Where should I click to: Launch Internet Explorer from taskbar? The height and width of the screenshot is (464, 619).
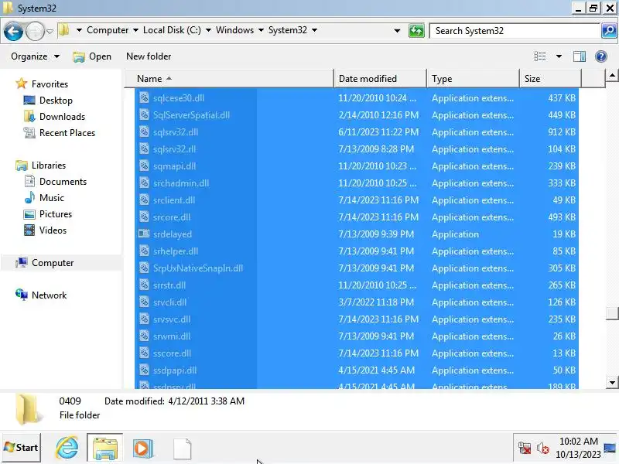click(x=67, y=448)
